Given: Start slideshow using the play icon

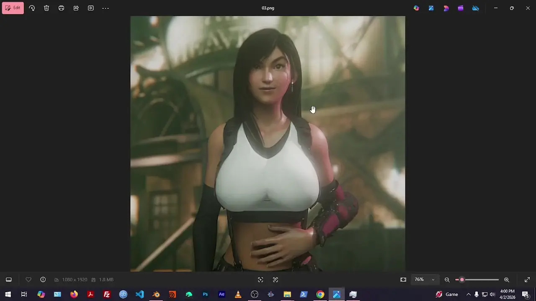Looking at the screenshot, I should (x=90, y=8).
